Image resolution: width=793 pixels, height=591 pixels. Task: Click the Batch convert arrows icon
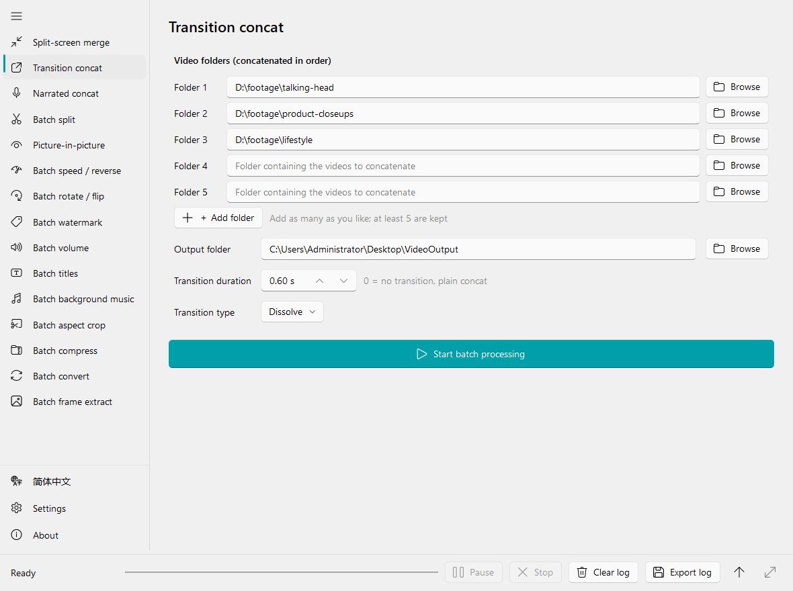(16, 375)
